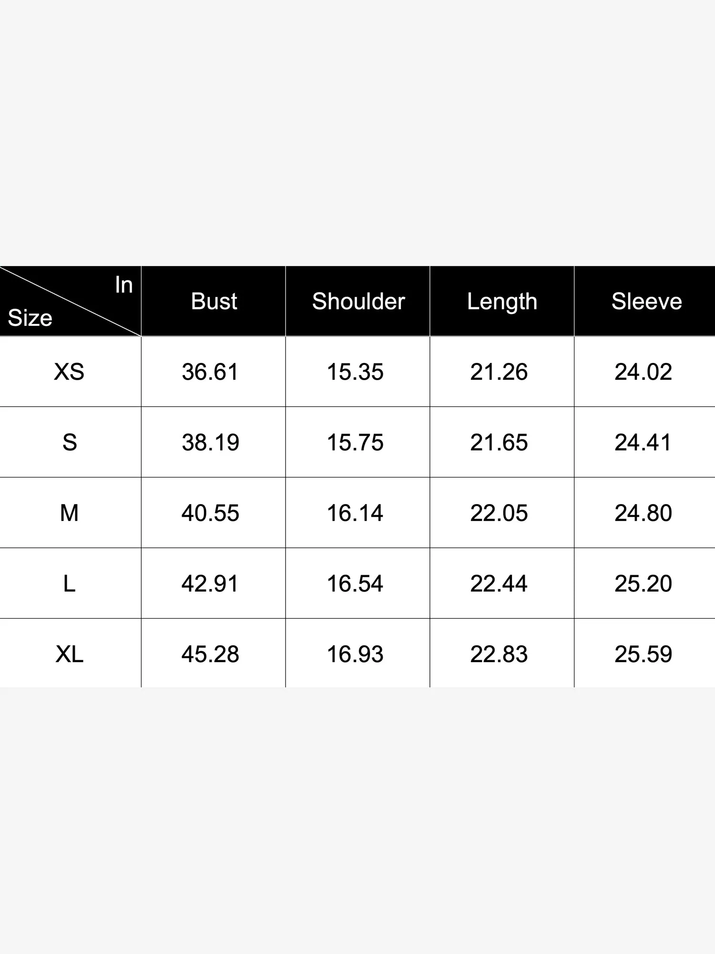Click the XS size row label
Viewport: 715px width, 954px height.
point(69,372)
